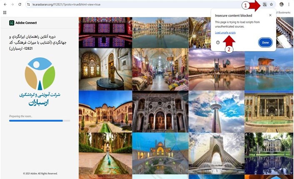
Task: Open the browser profile avatar
Action: click(x=282, y=4)
